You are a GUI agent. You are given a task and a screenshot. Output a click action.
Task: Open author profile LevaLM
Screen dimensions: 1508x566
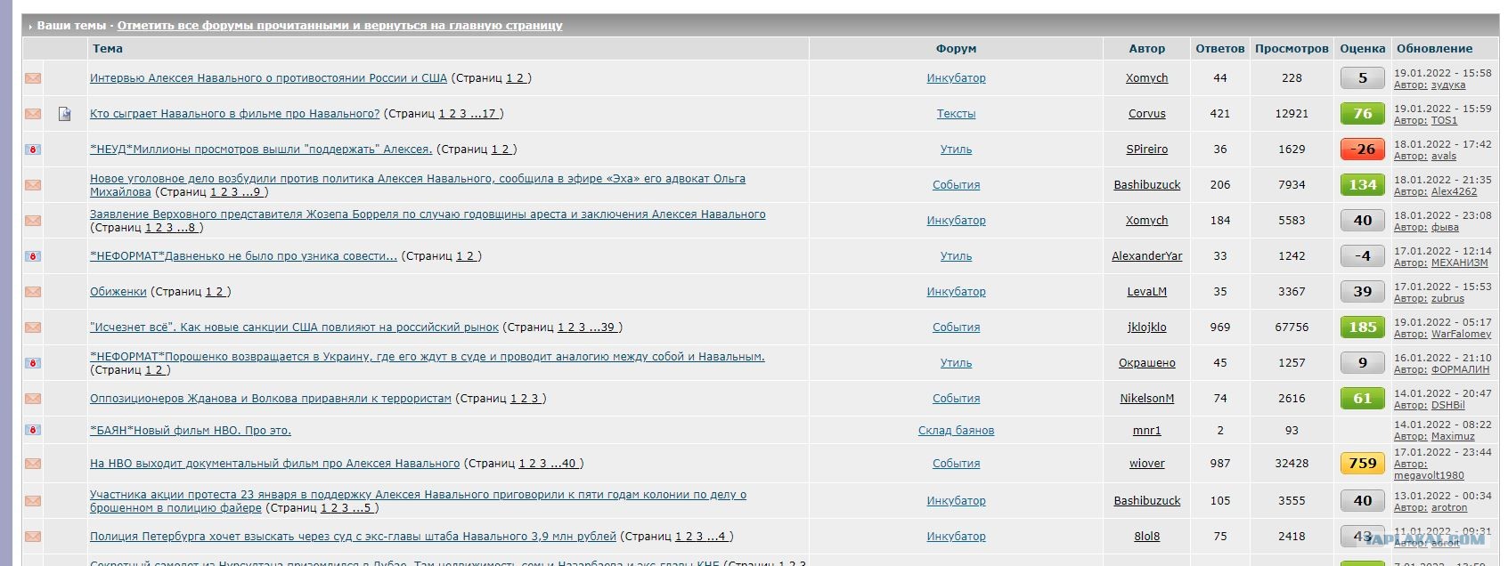coord(1146,292)
